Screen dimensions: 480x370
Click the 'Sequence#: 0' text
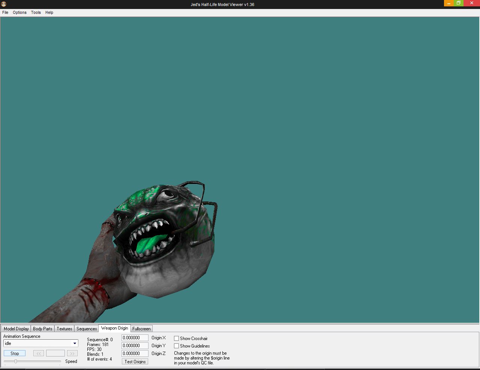click(x=100, y=340)
